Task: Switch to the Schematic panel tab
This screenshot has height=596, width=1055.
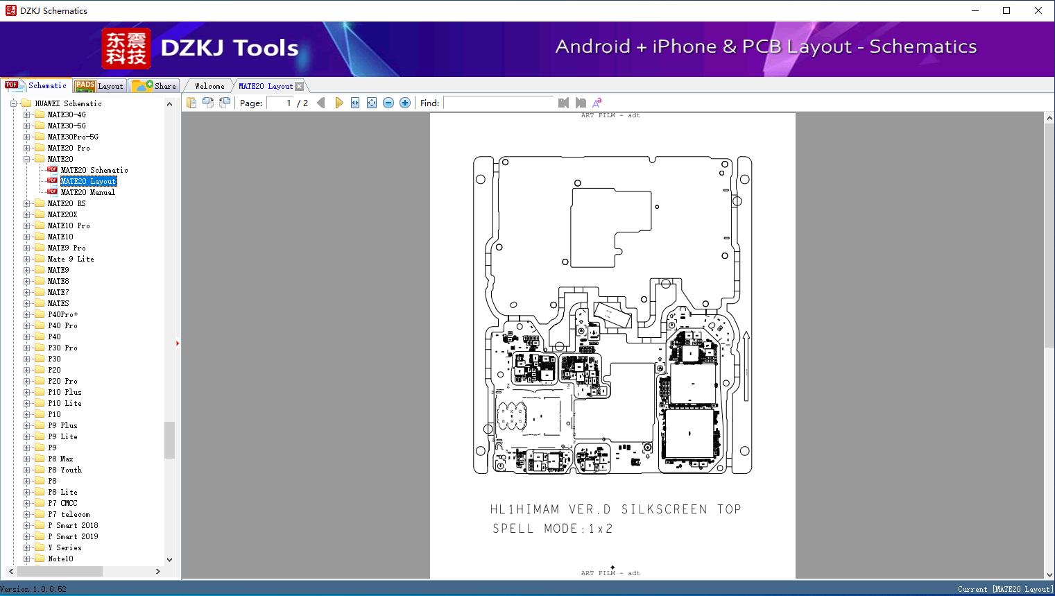Action: pos(36,85)
